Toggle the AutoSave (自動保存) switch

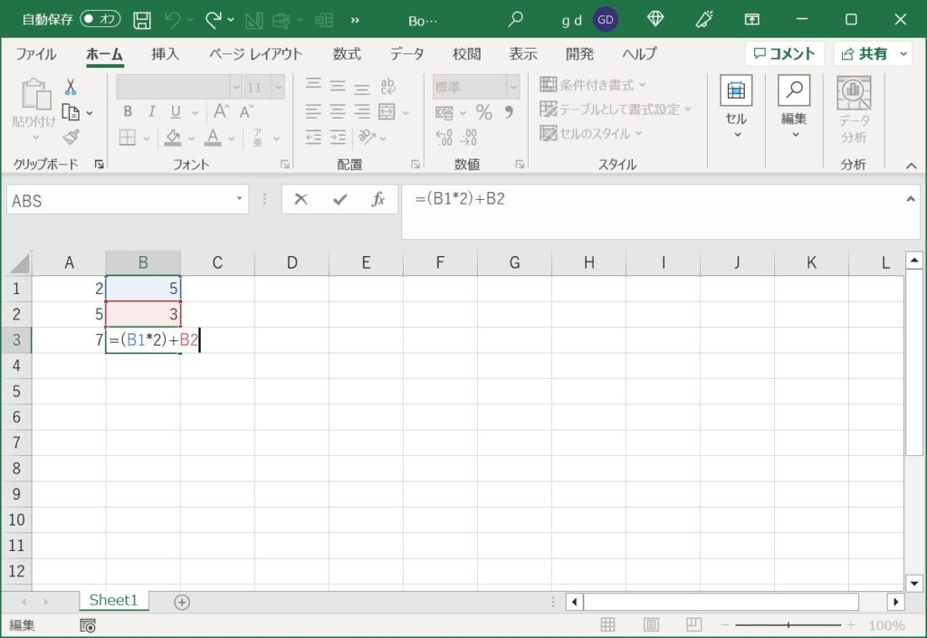(100, 19)
